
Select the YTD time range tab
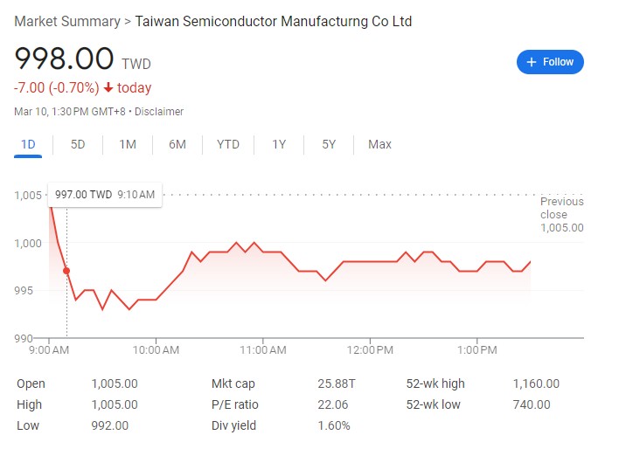point(228,144)
